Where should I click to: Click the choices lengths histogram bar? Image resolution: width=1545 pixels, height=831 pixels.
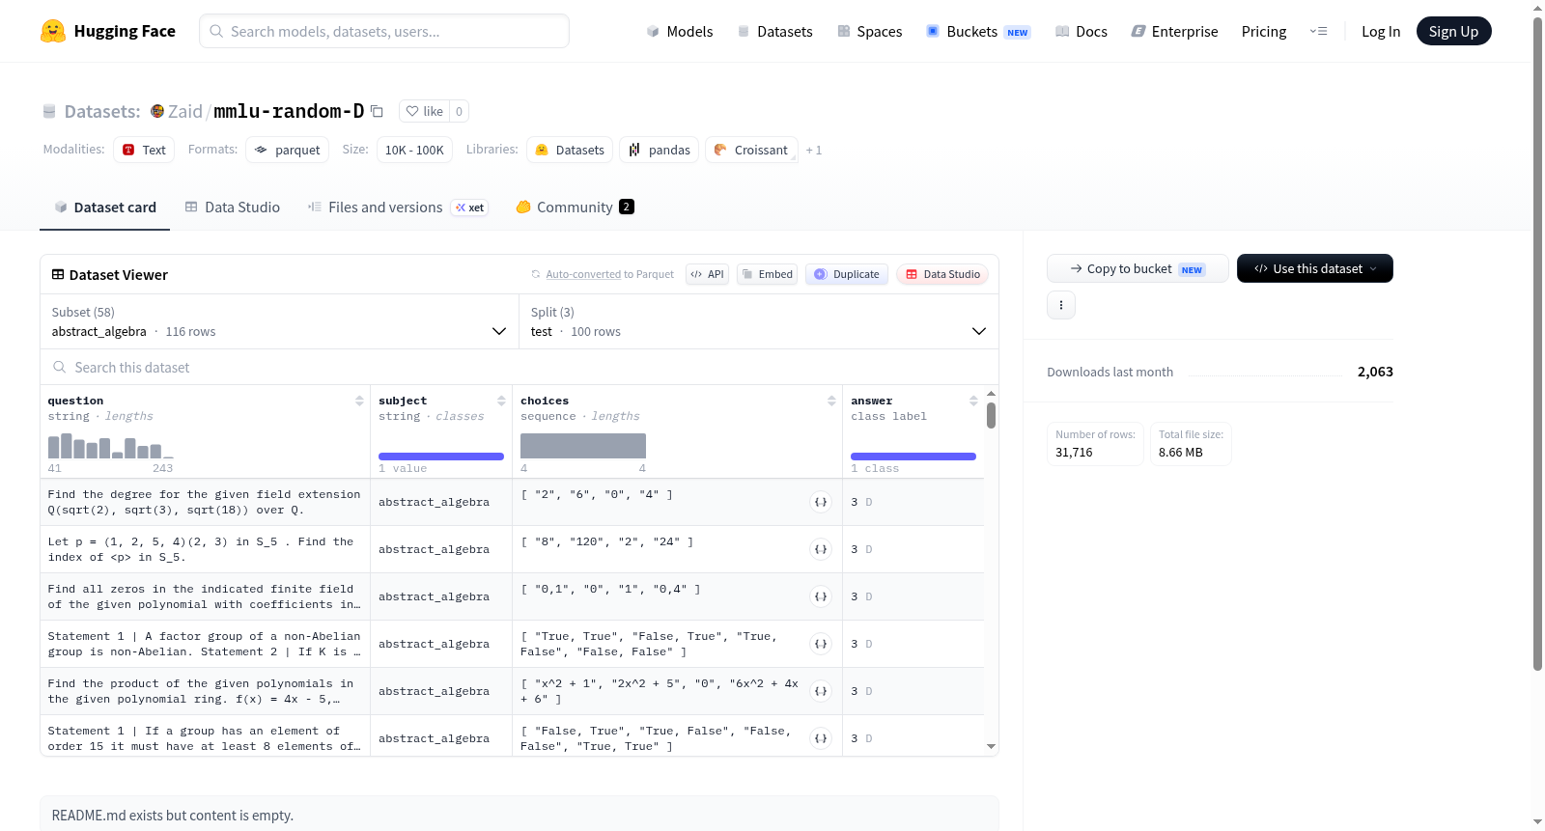(x=583, y=446)
